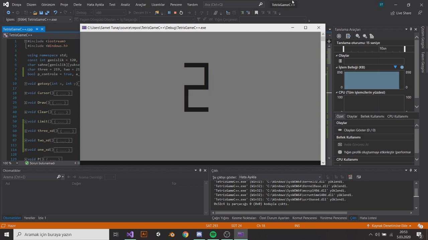Click the export icon in Tanılama Araçları
Image resolution: width=428 pixels, height=240 pixels.
pos(348,36)
